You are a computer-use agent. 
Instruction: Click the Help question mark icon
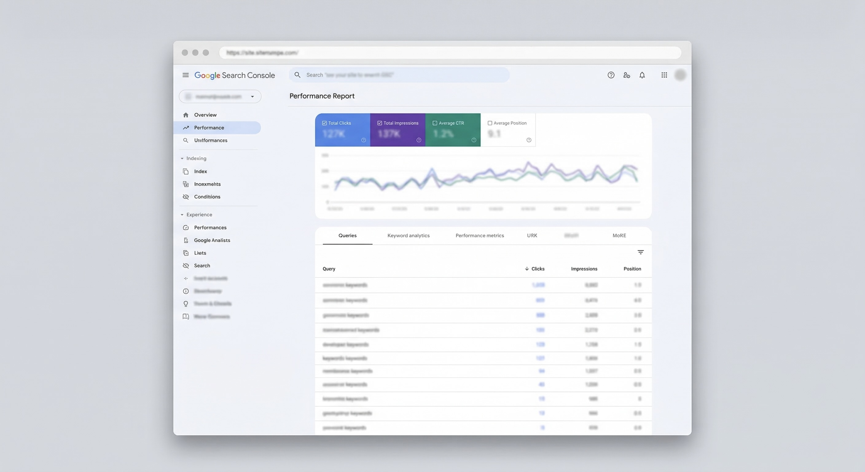611,75
